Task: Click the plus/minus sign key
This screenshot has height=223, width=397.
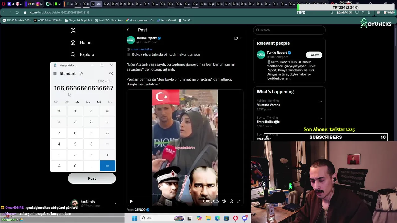Action: (59, 166)
